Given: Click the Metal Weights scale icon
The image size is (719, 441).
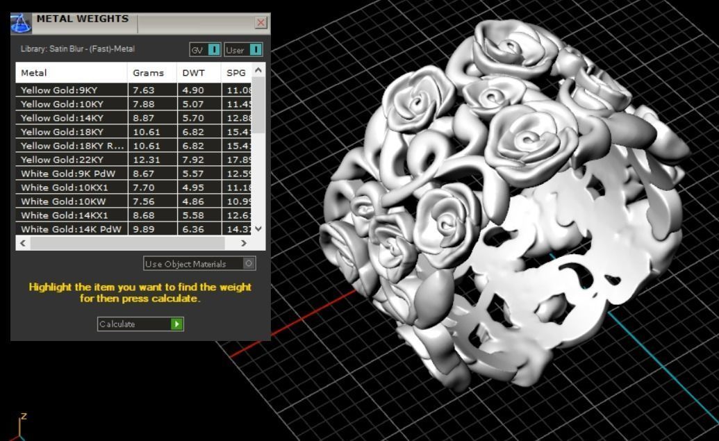Looking at the screenshot, I should [x=21, y=24].
